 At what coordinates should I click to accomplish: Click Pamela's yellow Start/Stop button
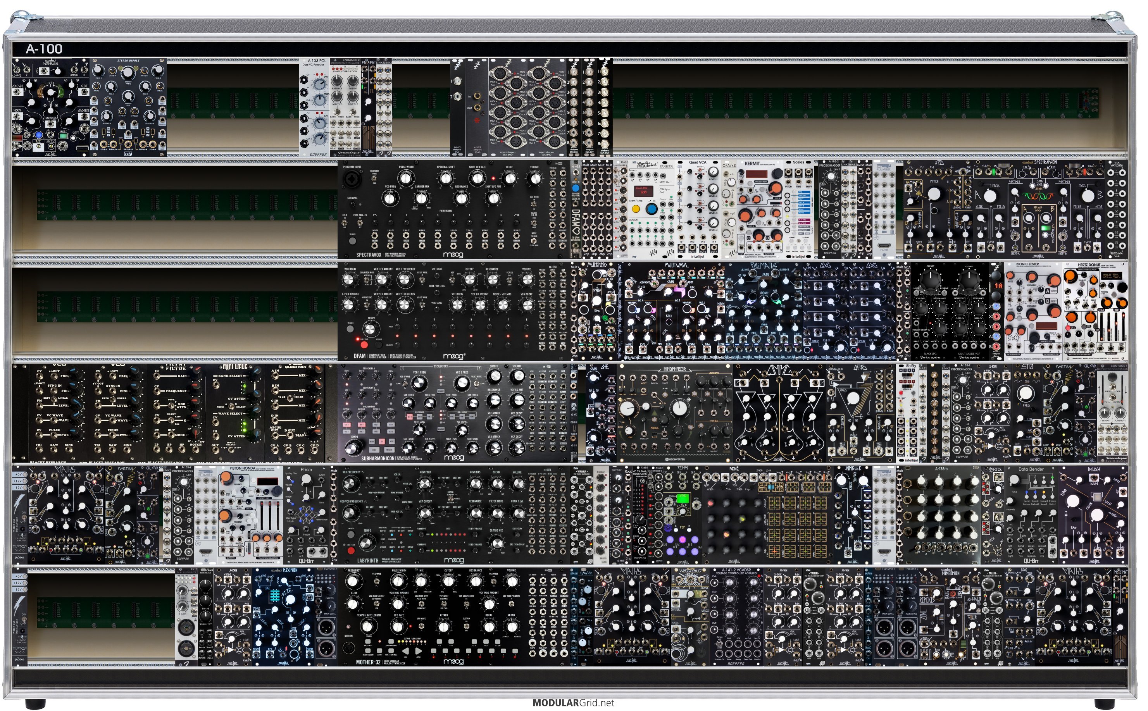pyautogui.click(x=636, y=209)
